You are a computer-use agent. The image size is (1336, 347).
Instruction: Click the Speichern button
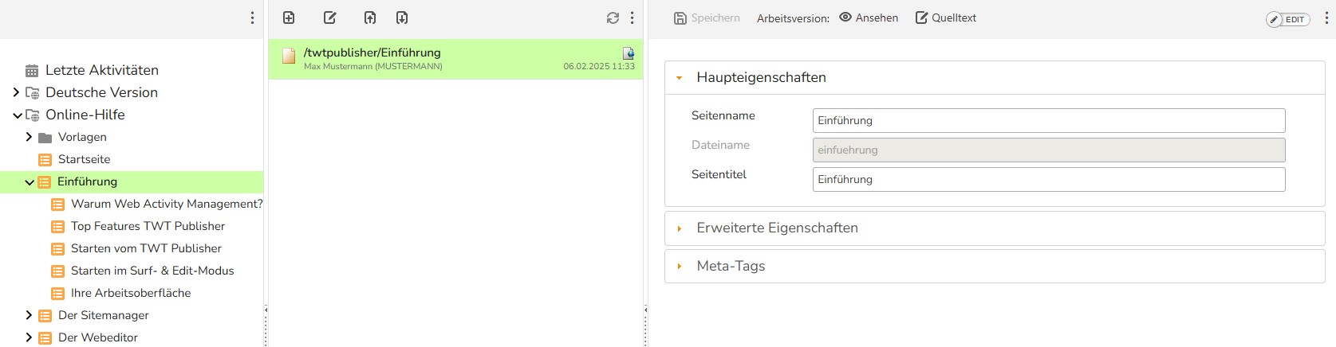click(x=707, y=18)
